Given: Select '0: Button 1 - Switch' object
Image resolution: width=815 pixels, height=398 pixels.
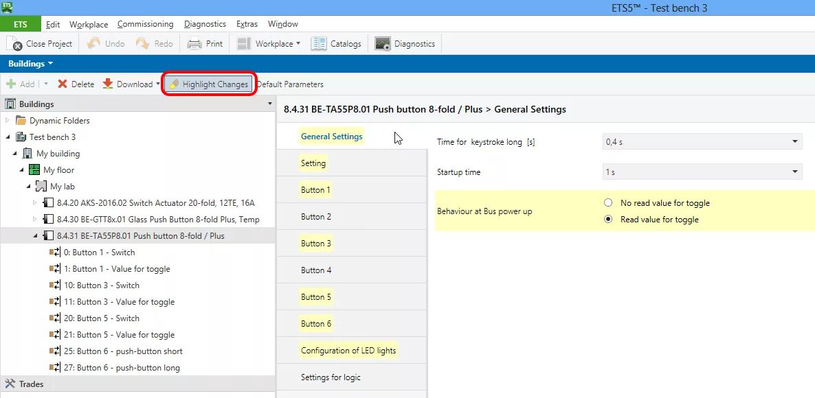Looking at the screenshot, I should coord(99,253).
